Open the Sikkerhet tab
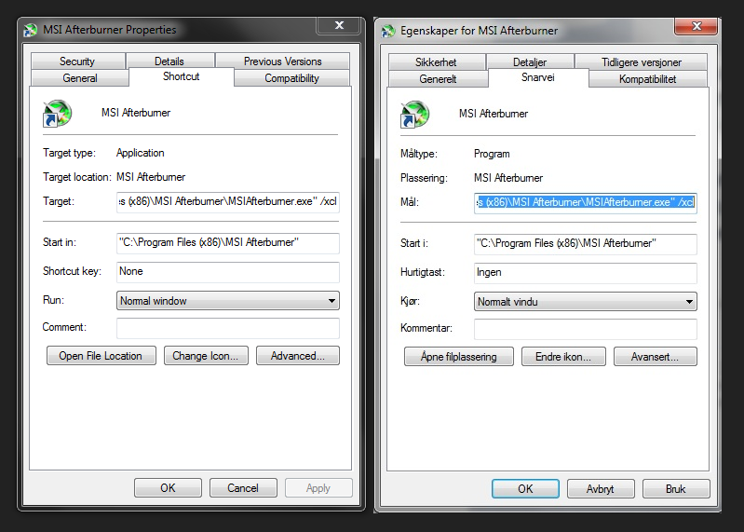The image size is (744, 532). point(437,62)
